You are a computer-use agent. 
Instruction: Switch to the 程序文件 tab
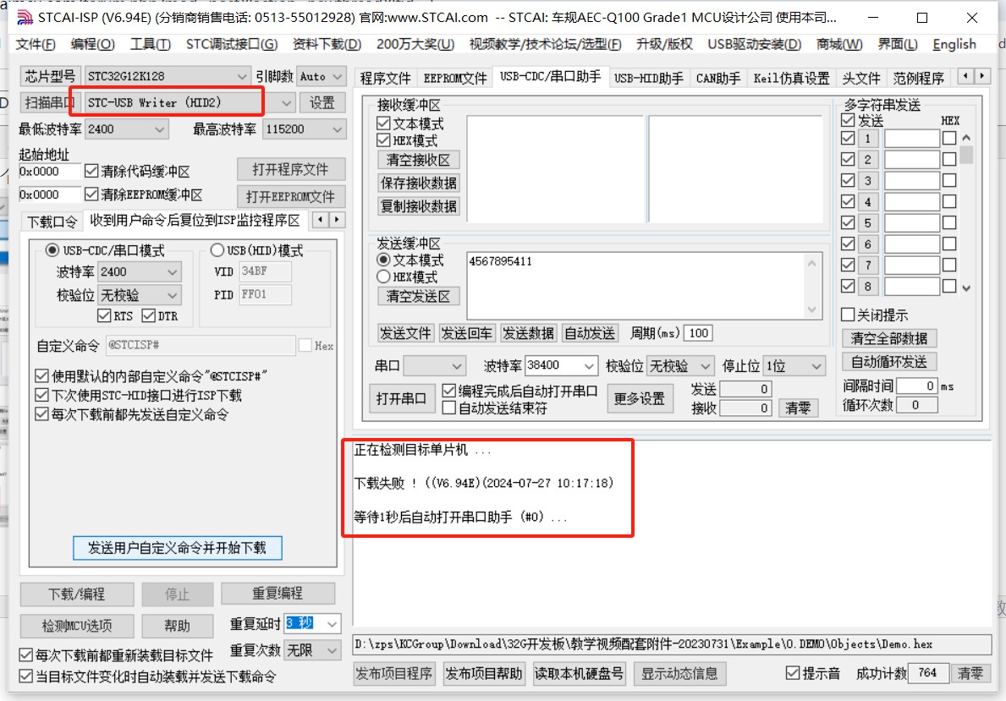[385, 79]
